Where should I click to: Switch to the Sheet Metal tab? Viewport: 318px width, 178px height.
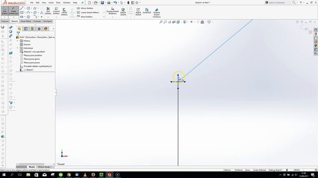(25, 21)
